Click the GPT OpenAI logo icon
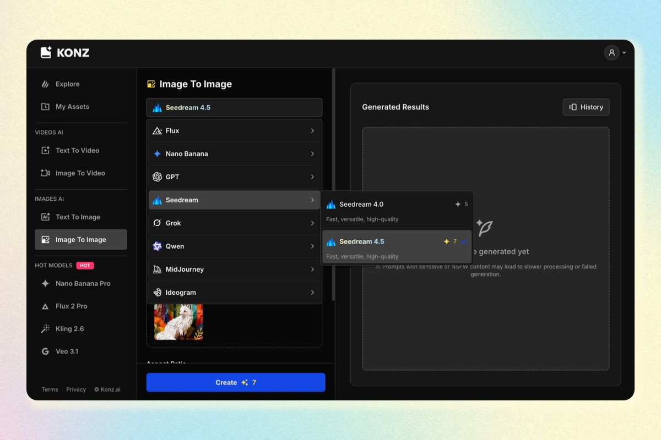Screen dimensions: 661x440 click(157, 177)
